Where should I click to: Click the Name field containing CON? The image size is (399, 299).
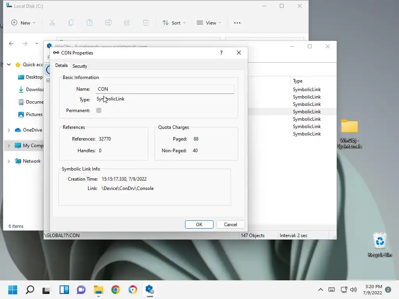pos(165,89)
